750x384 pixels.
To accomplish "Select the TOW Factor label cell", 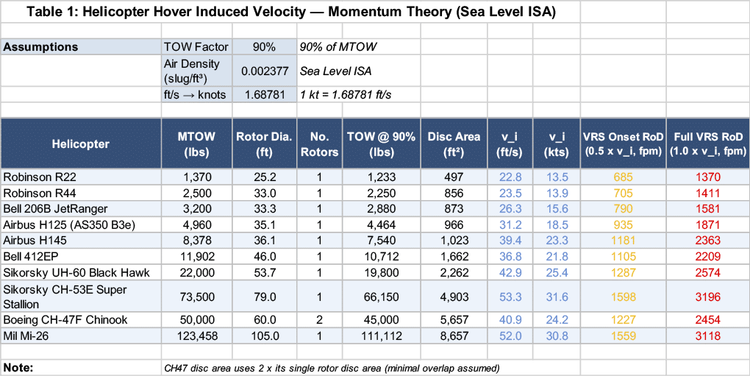I will coord(198,47).
